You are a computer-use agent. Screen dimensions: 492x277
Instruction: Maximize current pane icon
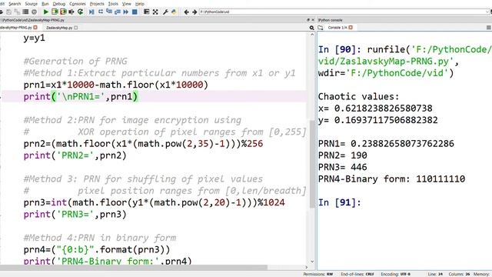pyautogui.click(x=146, y=12)
